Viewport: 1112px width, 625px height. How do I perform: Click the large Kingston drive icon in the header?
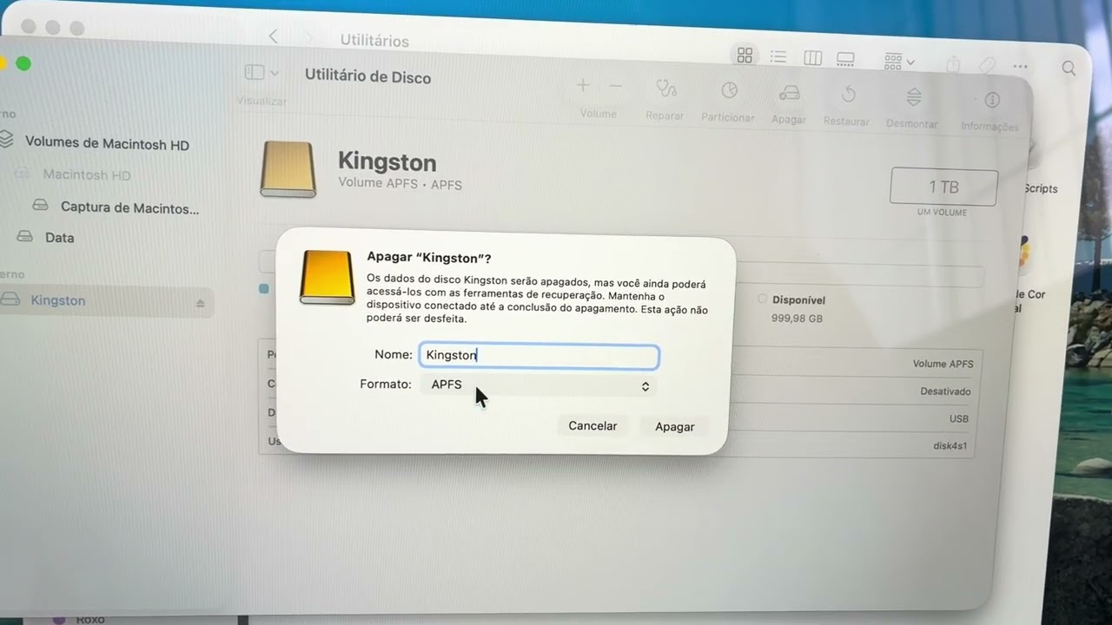click(x=288, y=169)
